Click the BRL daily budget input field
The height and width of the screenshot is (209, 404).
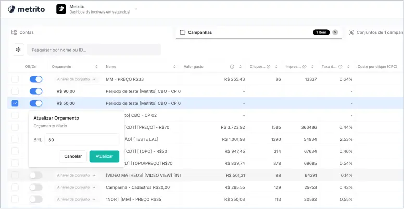pos(82,140)
